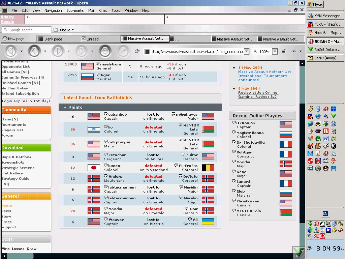Screen dimensions: 345x259
Task: Click the Opera rewind navigation button
Action: coord(11,51)
